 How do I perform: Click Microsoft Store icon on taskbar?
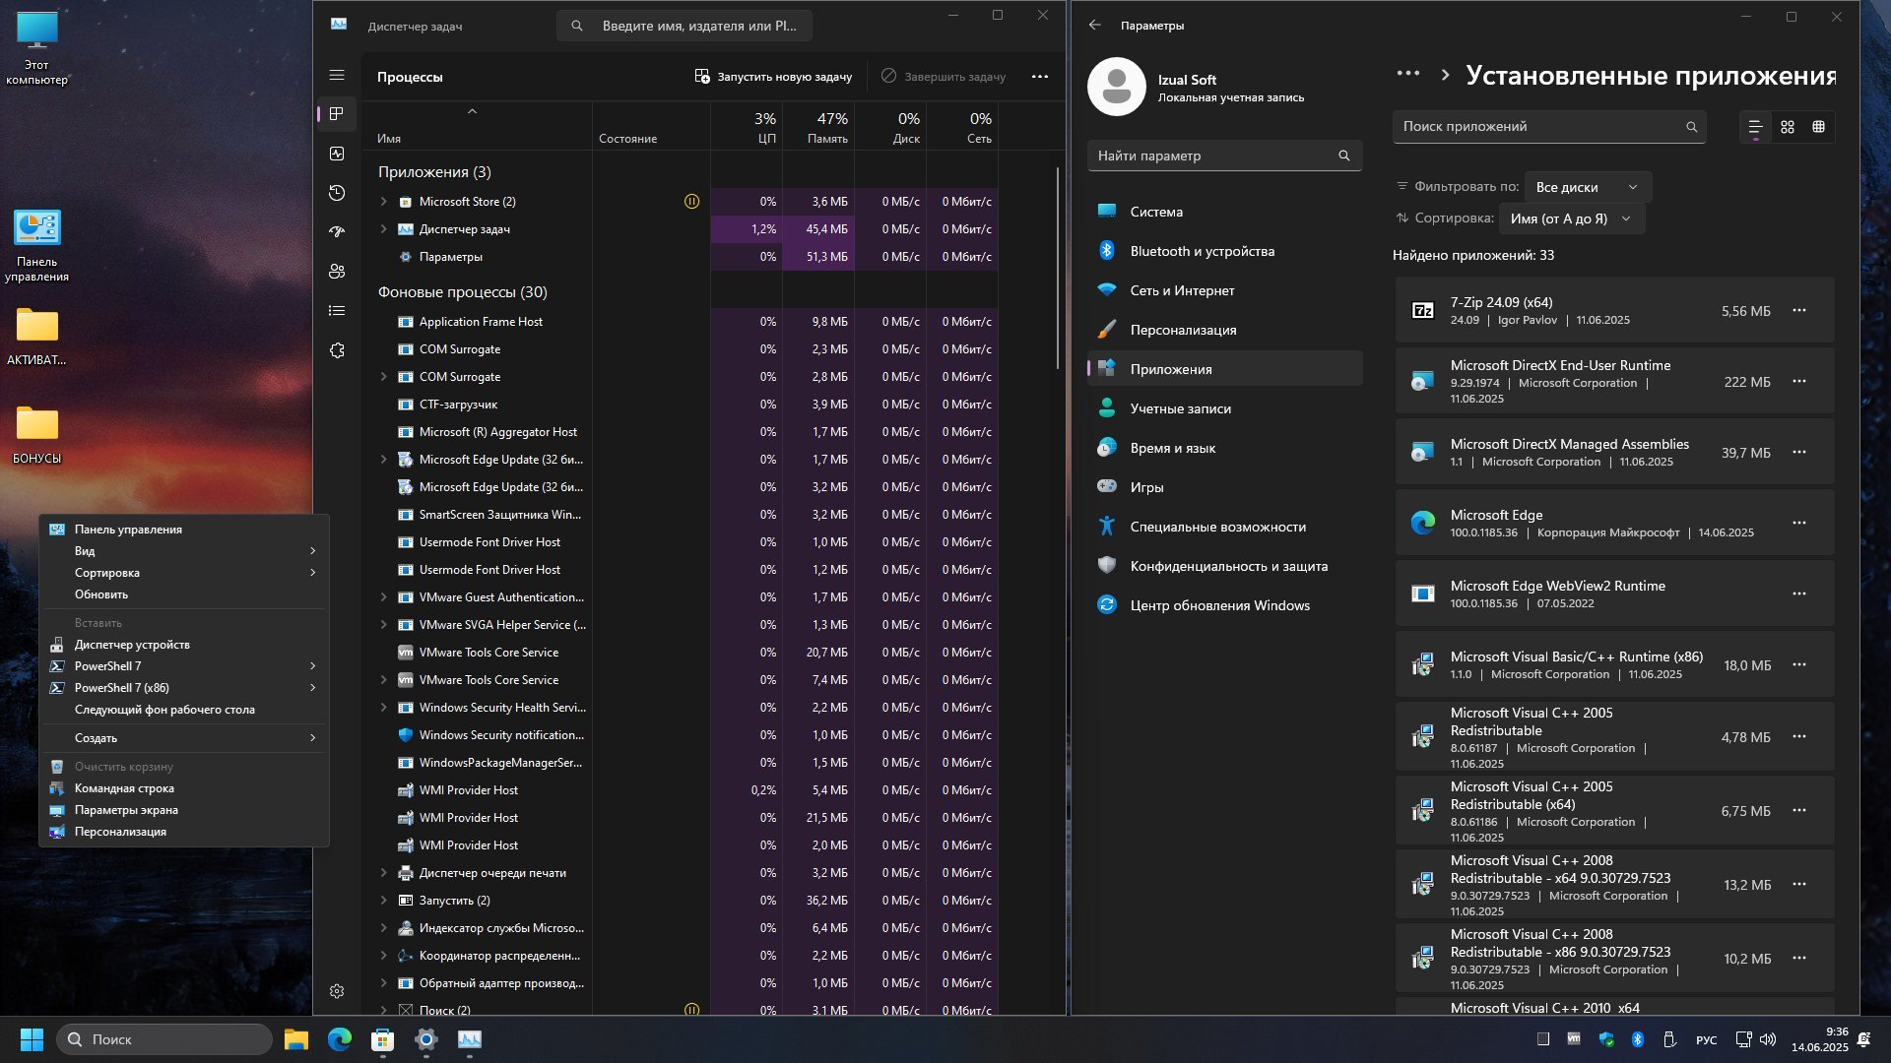[383, 1039]
